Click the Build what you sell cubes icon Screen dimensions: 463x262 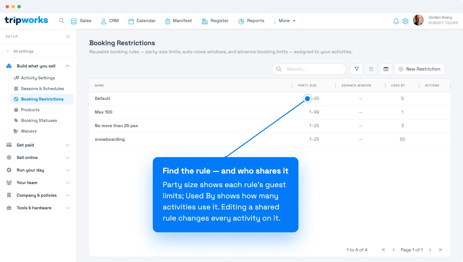(9, 66)
